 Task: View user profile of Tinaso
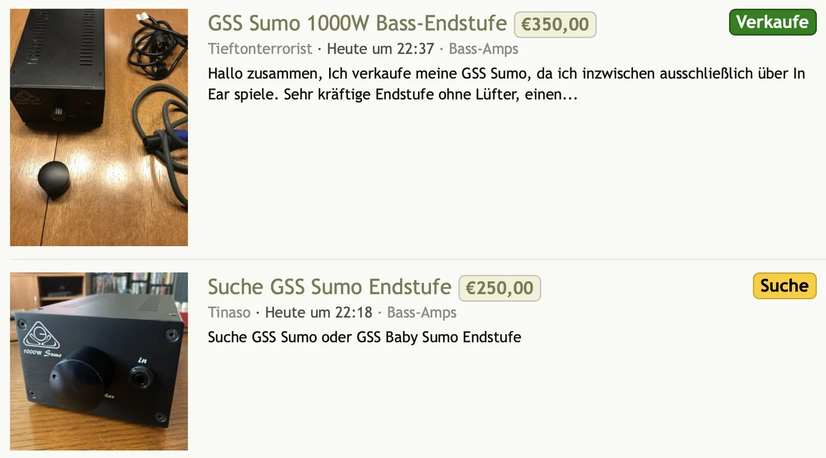(229, 313)
